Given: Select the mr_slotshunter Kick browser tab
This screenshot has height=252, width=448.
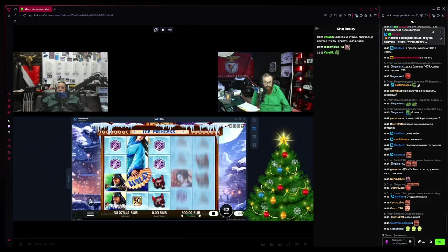Looking at the screenshot, I should 36,9.
